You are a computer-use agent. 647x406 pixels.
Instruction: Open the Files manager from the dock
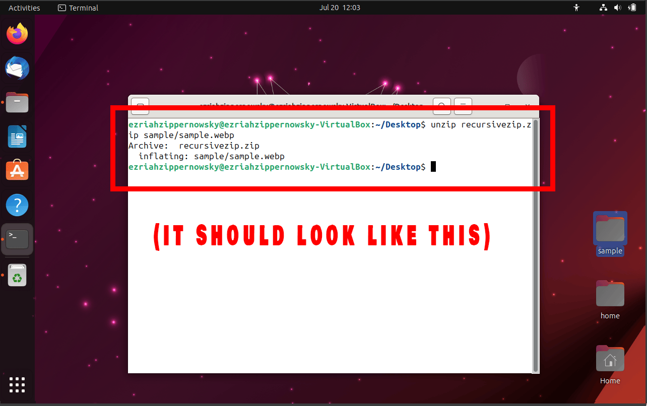(17, 102)
